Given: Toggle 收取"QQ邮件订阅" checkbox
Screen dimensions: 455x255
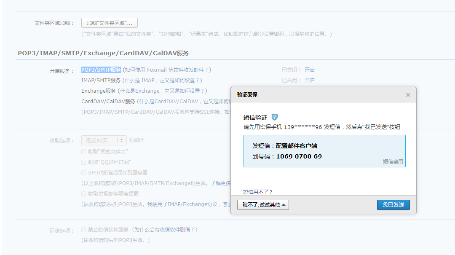Looking at the screenshot, I should pyautogui.click(x=84, y=162).
